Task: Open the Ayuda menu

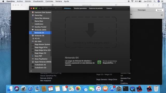Action: tap(66, 1)
